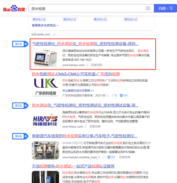Click www.hairays.com/ URL
177x183 pixels.
point(73,65)
